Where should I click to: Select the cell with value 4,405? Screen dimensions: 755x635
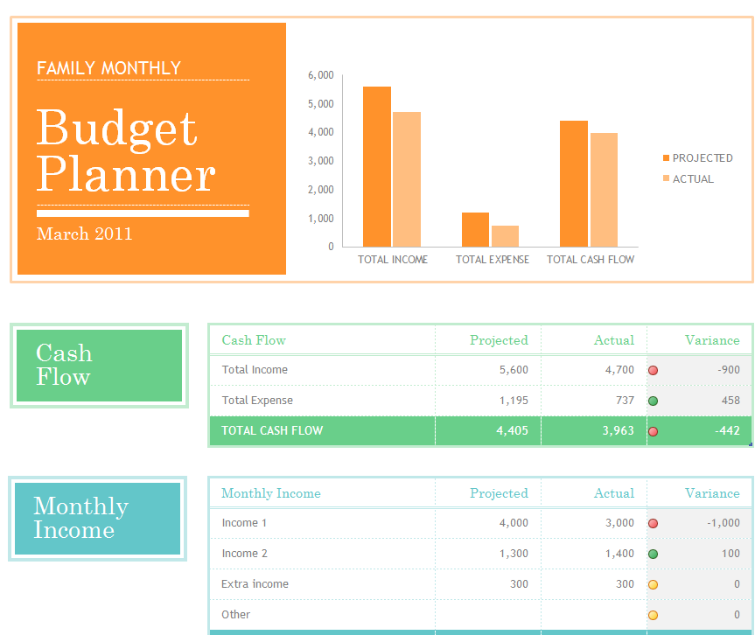pyautogui.click(x=488, y=431)
